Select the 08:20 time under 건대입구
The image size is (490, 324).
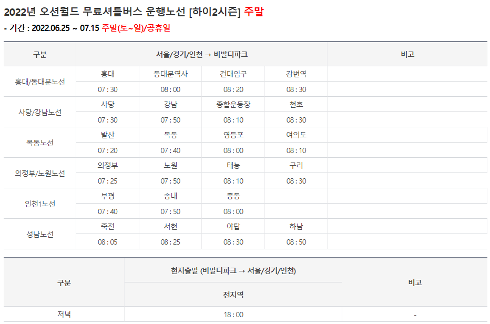click(x=233, y=89)
